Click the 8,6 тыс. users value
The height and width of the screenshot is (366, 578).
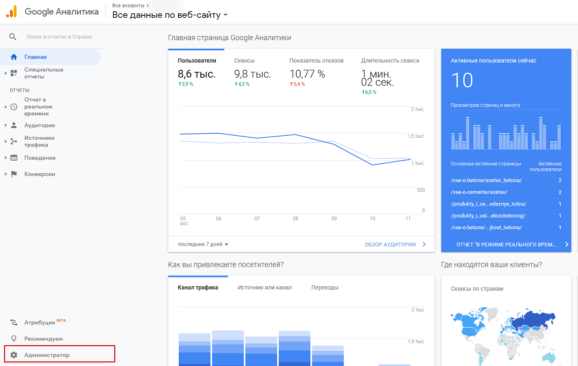click(197, 74)
